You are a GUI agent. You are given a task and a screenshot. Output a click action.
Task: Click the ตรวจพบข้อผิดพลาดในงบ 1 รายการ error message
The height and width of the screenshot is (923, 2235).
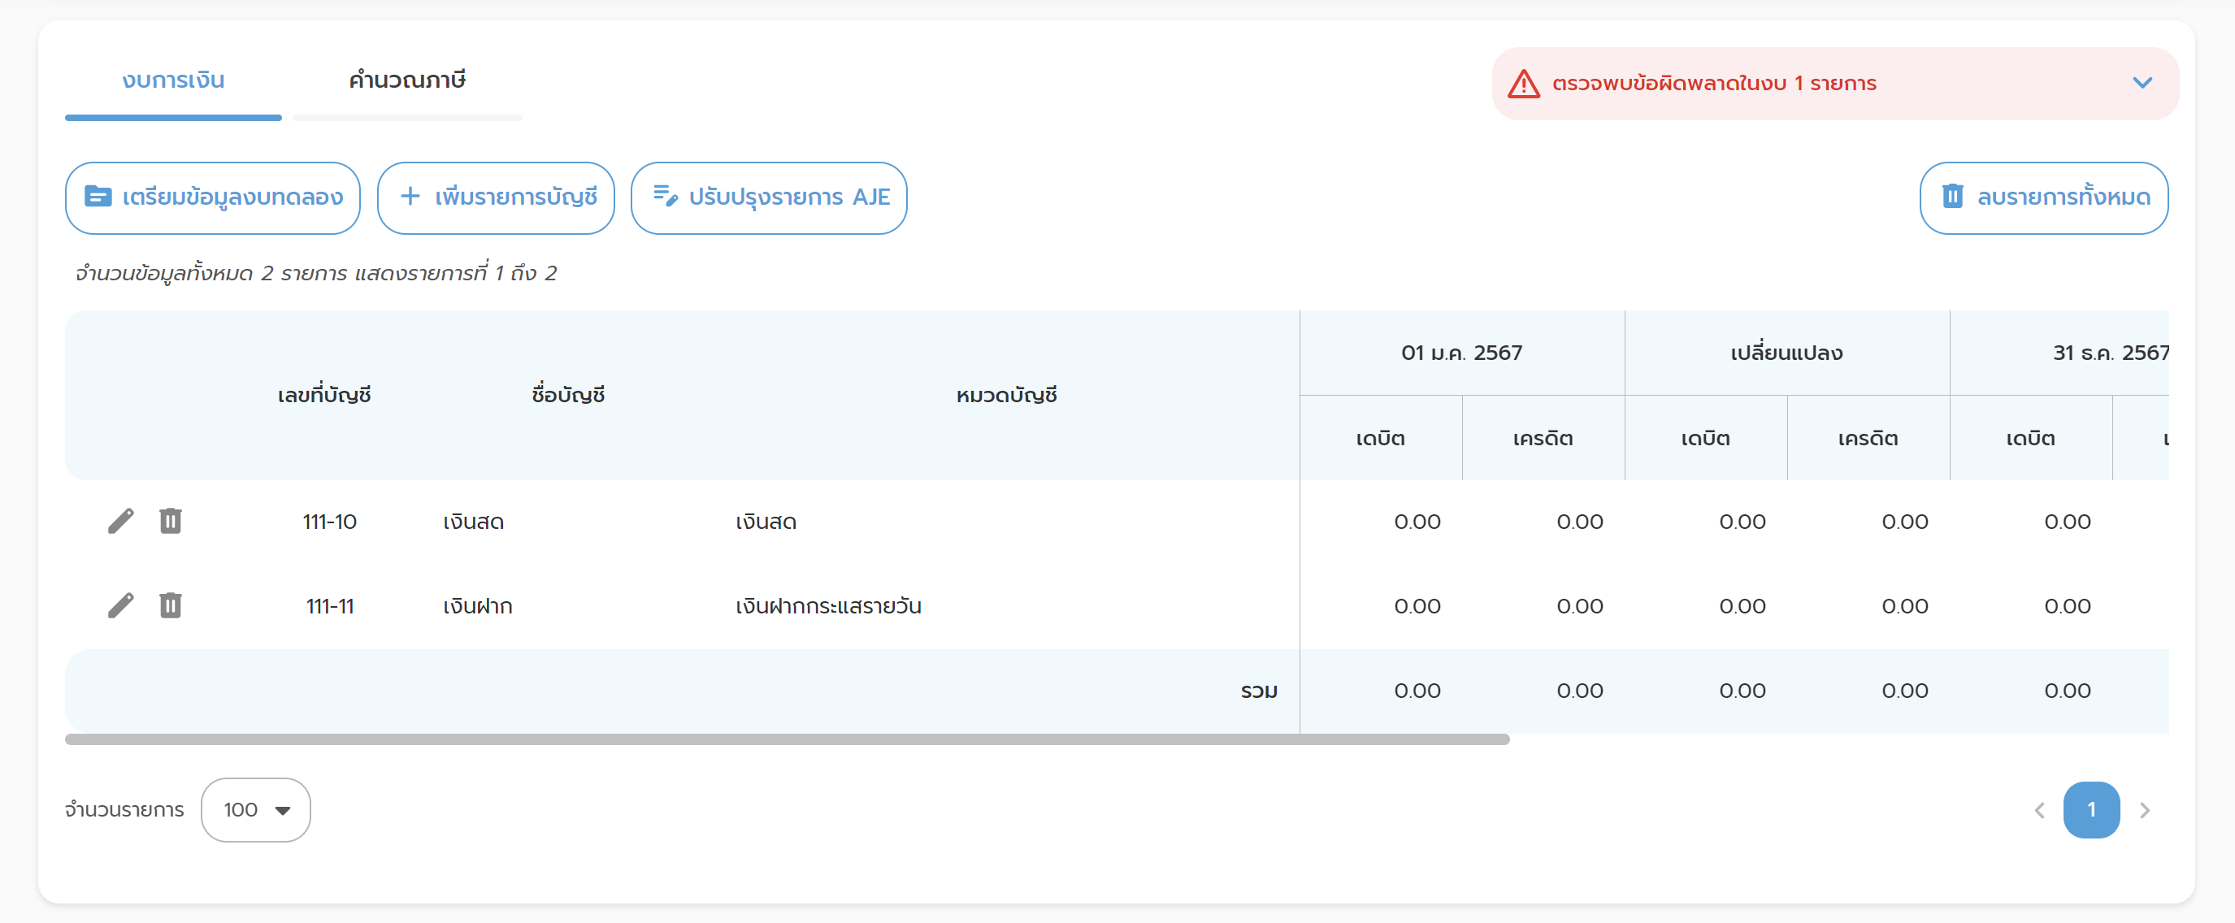point(1714,84)
